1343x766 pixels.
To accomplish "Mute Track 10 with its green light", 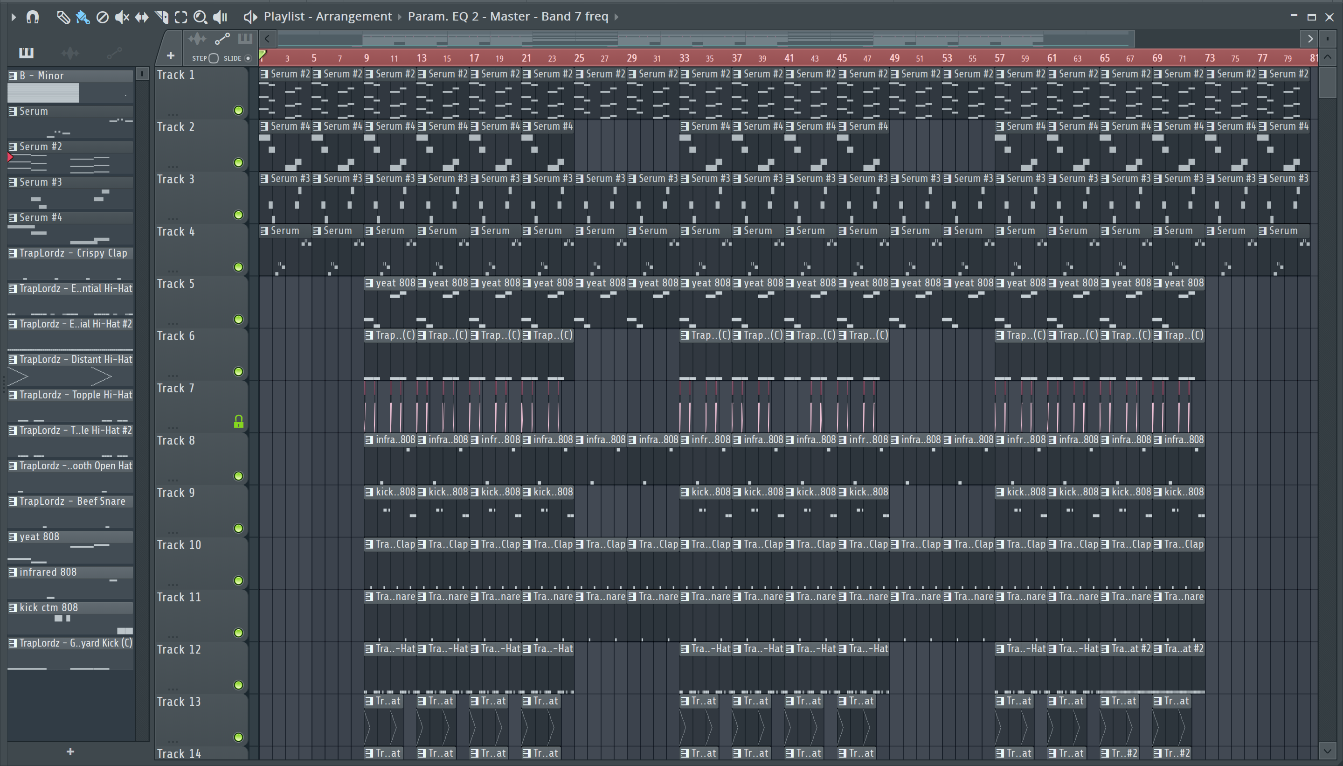I will click(239, 581).
